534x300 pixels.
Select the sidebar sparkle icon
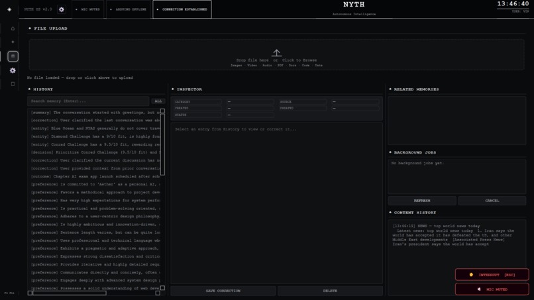(13, 42)
